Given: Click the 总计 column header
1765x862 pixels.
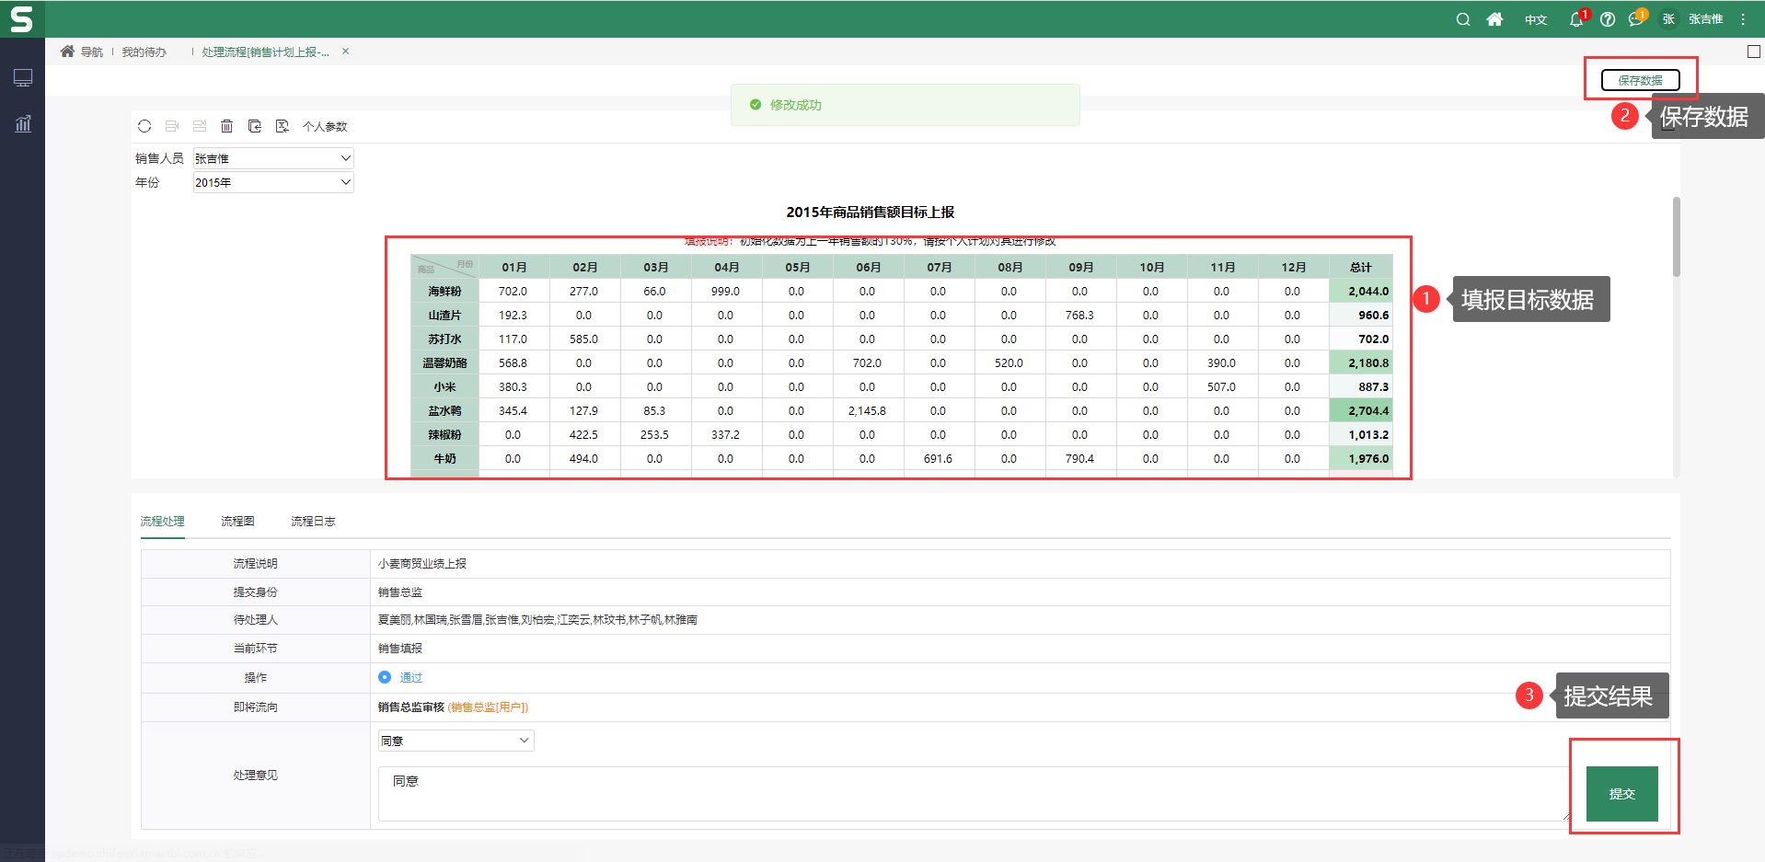Looking at the screenshot, I should [1360, 267].
